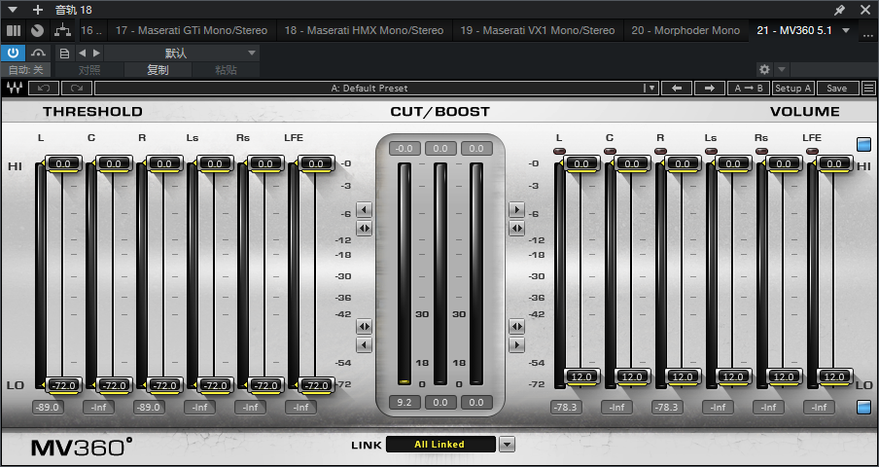Toggle the blue square next to the Volume HI label

863,144
